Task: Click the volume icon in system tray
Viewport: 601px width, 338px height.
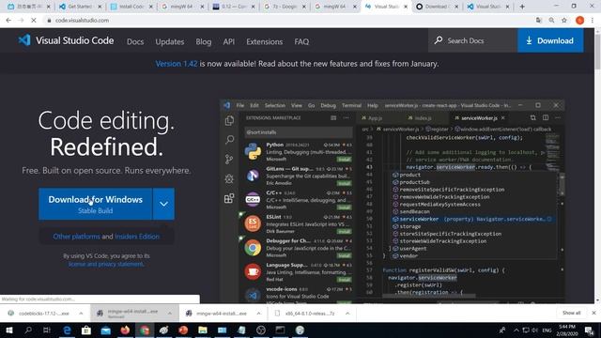Action: point(535,330)
